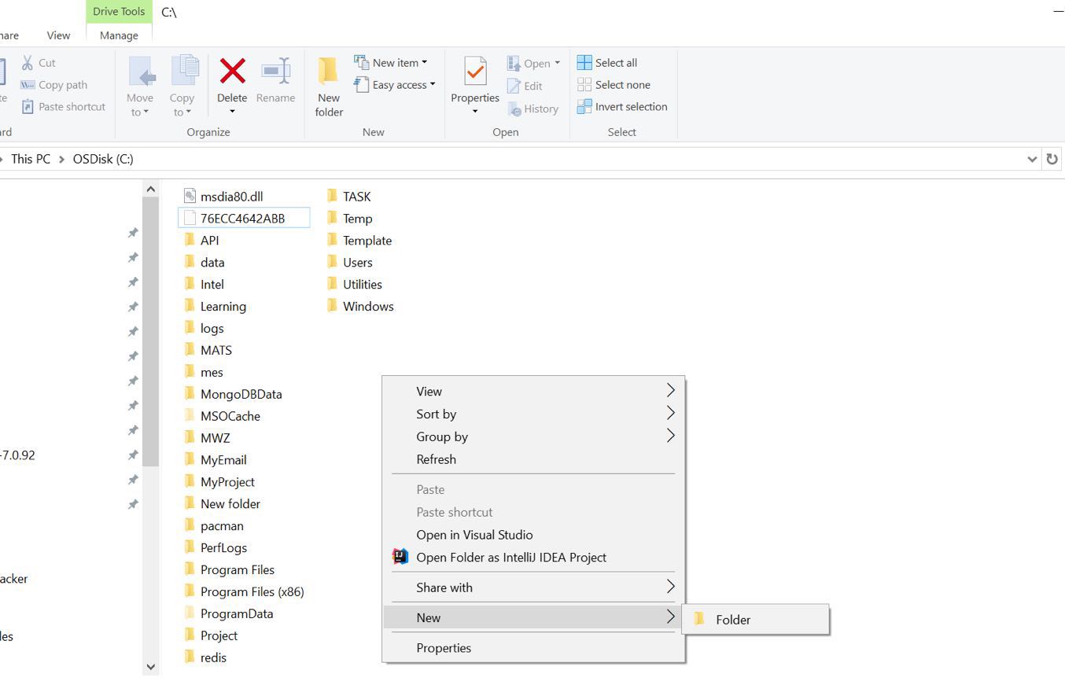Viewport: 1065px width, 696px height.
Task: Click Edit in the Open group
Action: (525, 87)
